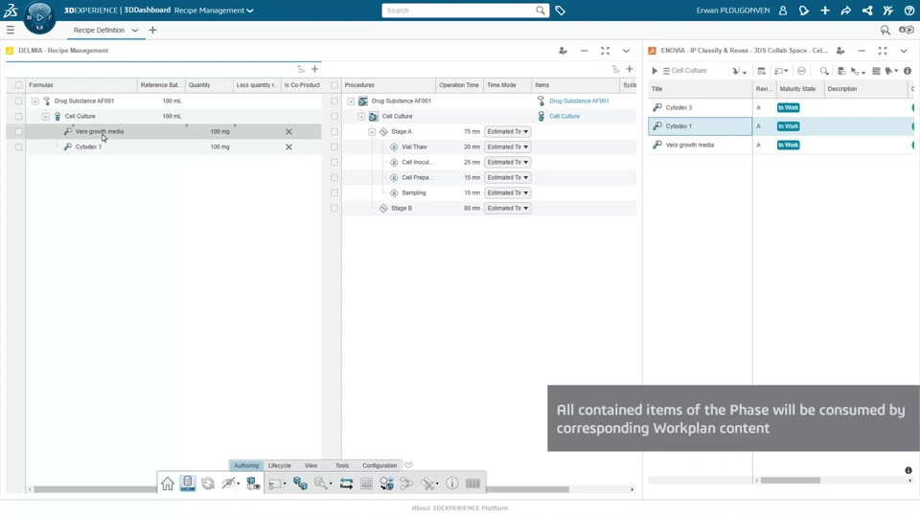Click the double blue cubes icon in toolbar
The width and height of the screenshot is (920, 517).
tap(300, 483)
